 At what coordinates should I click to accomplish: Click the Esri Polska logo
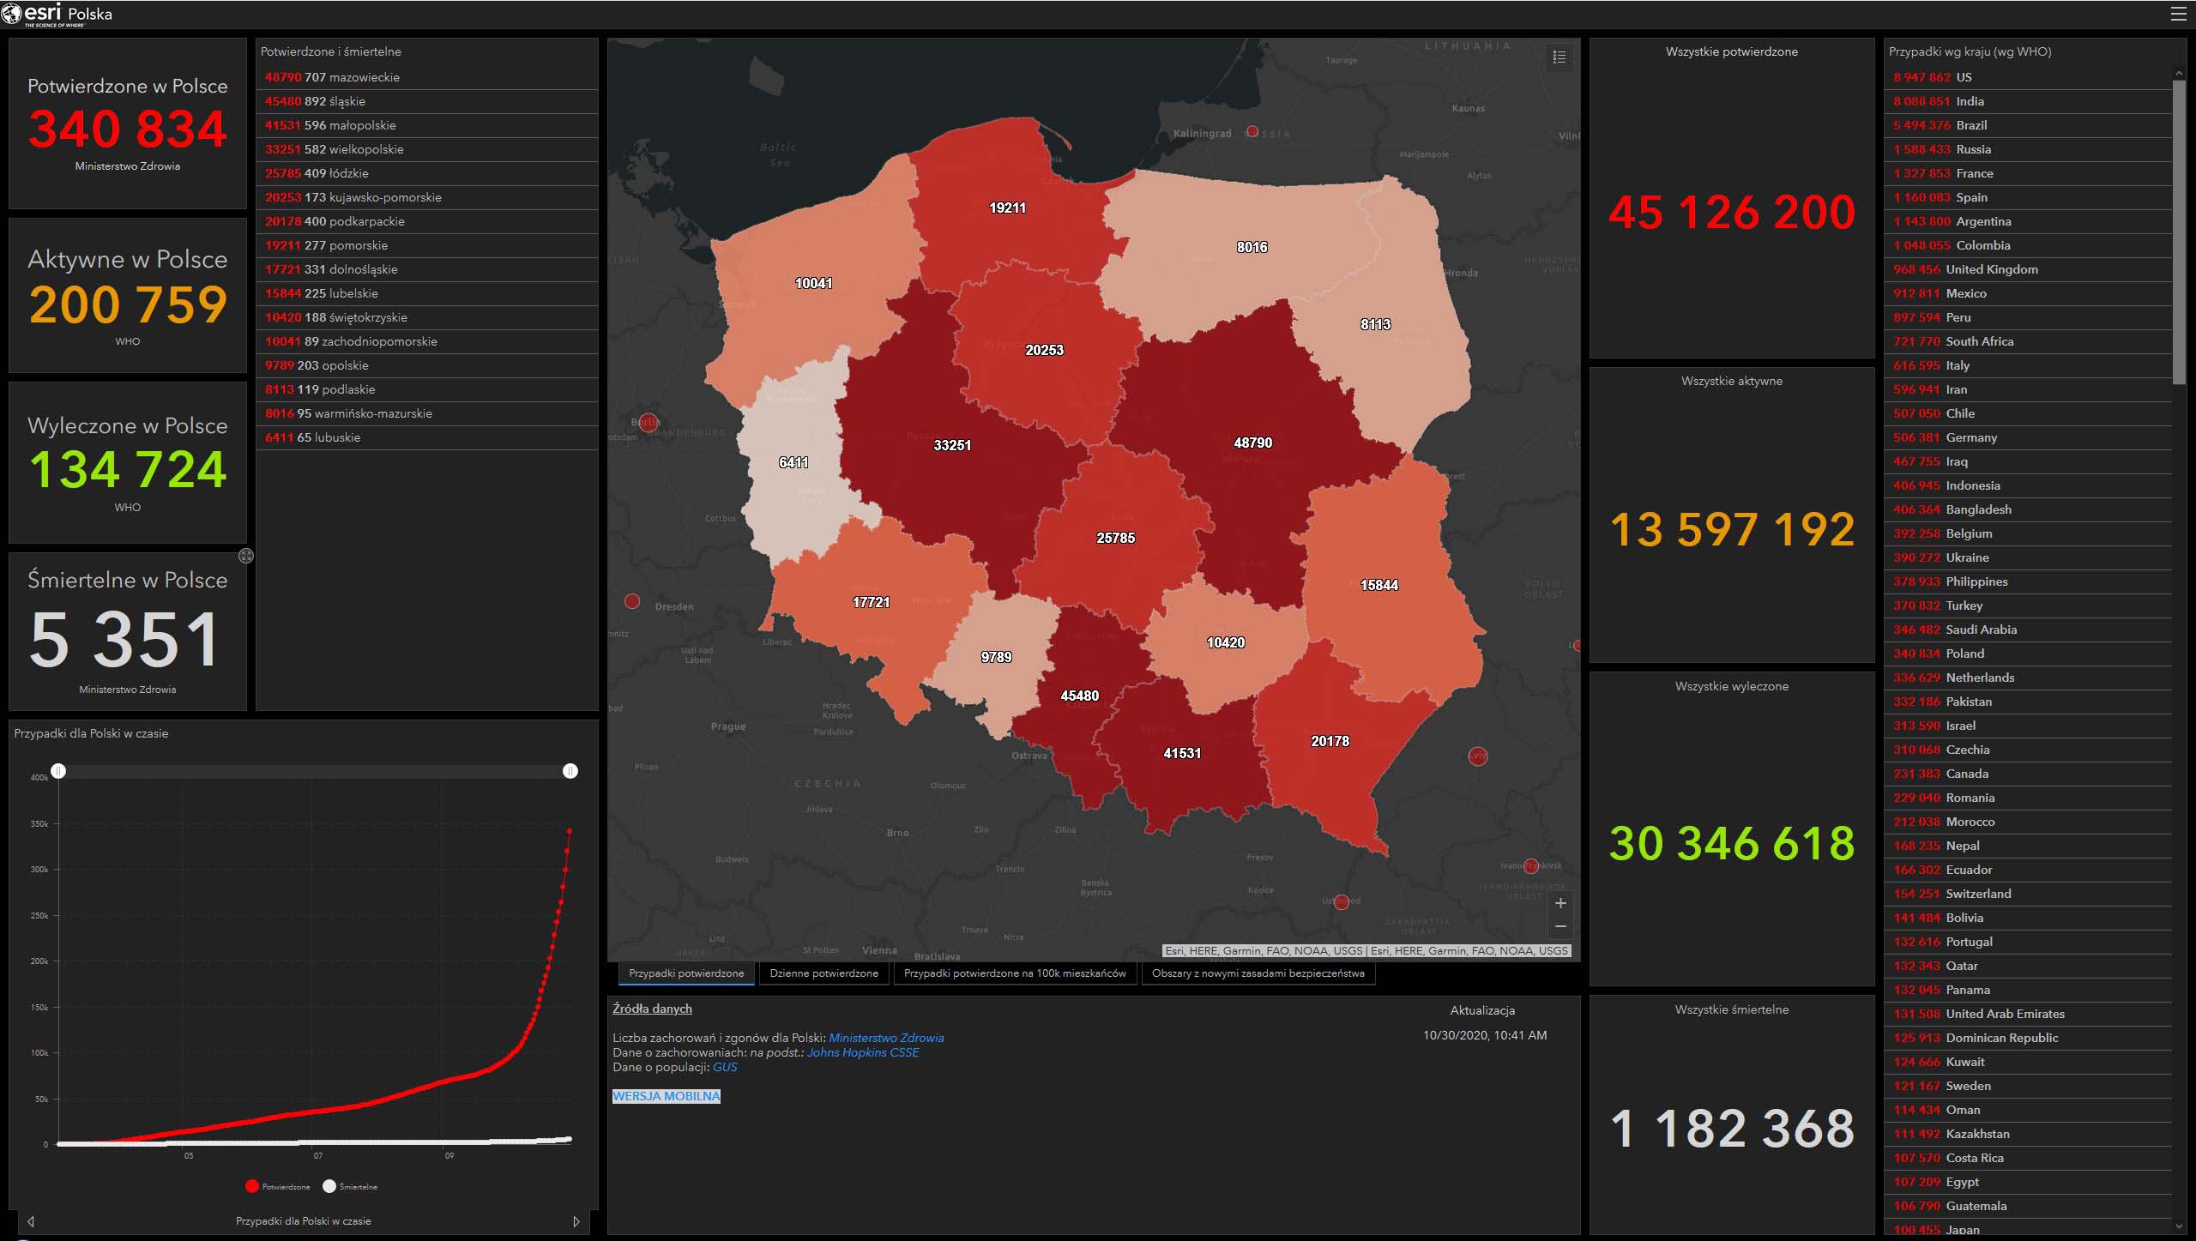tap(57, 14)
